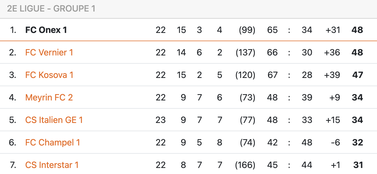Click FC Kosova 1's 47 points total

[357, 75]
